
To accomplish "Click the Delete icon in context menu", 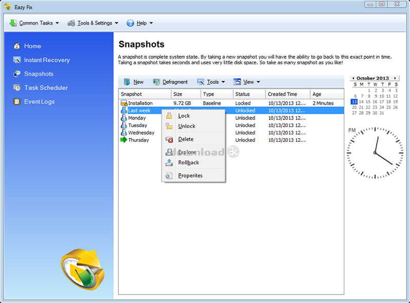I will tap(169, 139).
